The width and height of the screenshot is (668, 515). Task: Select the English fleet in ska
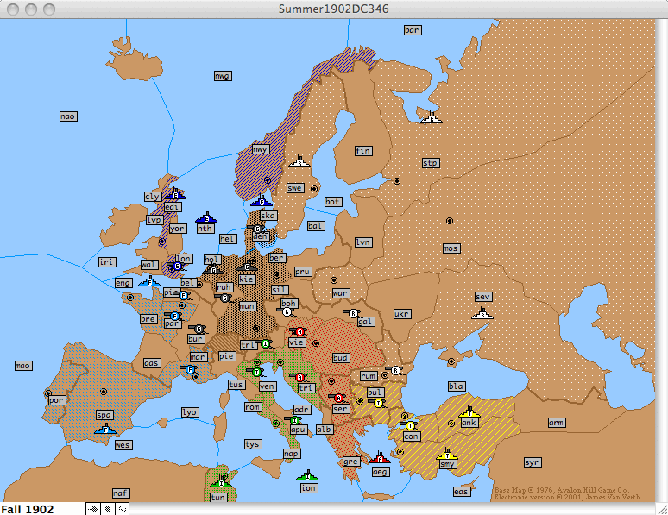coord(262,201)
